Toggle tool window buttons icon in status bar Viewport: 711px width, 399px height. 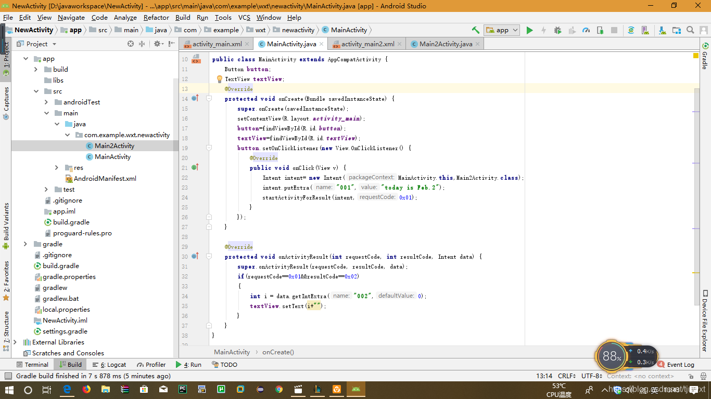[x=8, y=376]
